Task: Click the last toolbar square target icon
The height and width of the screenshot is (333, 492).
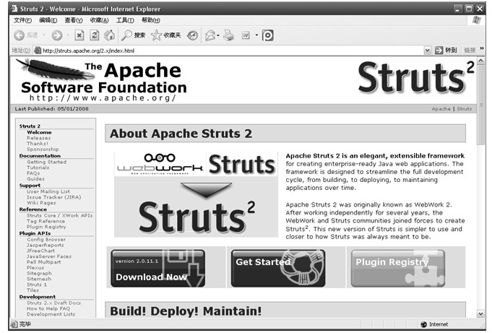Action: pyautogui.click(x=267, y=35)
